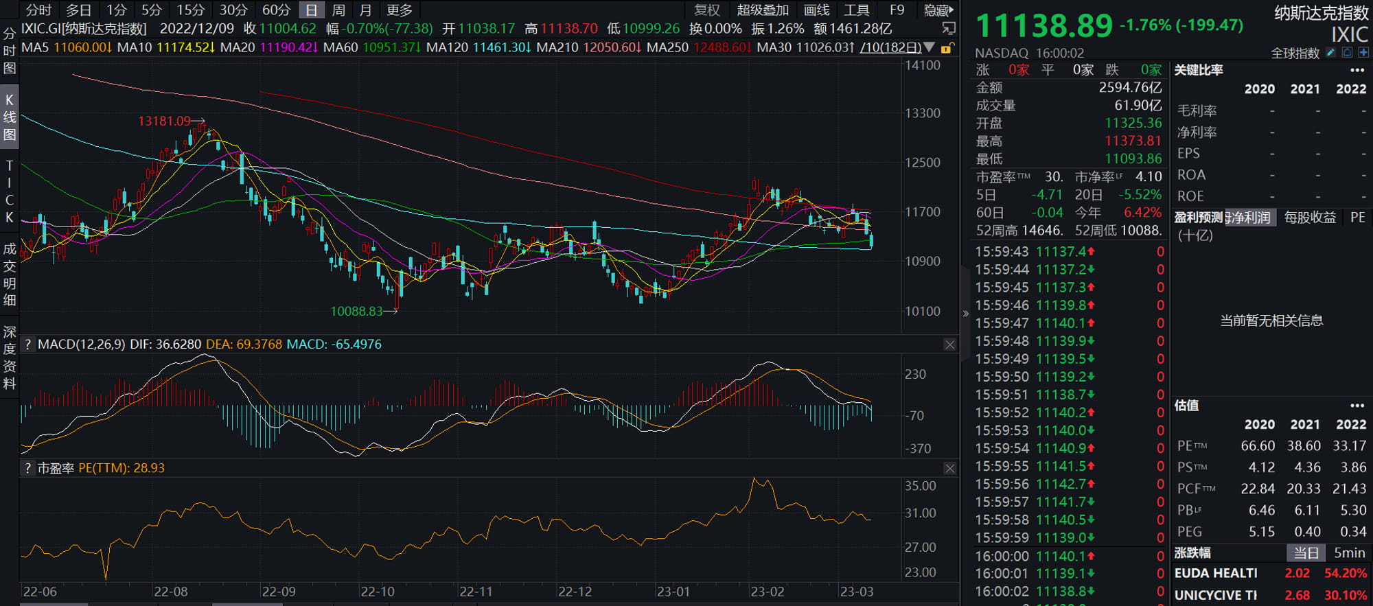Select the 1分 timeframe
1373x606 pixels.
click(x=117, y=10)
